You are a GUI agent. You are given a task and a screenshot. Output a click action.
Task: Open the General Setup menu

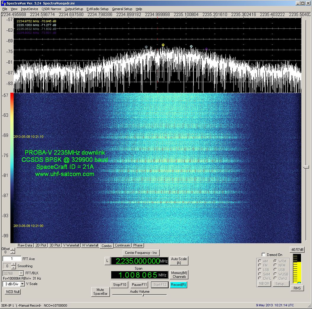[x=122, y=9]
